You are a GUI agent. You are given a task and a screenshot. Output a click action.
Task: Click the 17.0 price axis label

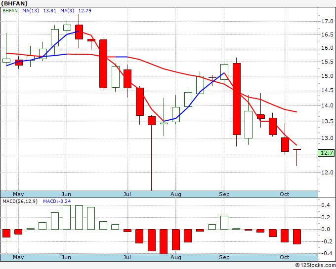click(327, 21)
